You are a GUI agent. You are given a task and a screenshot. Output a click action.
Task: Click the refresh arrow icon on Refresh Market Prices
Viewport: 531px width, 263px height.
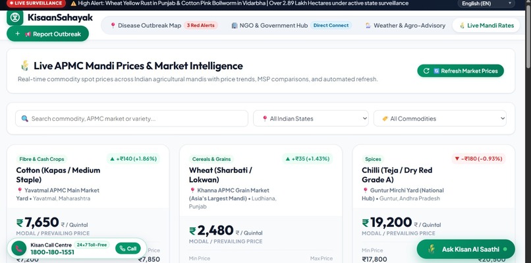point(426,71)
